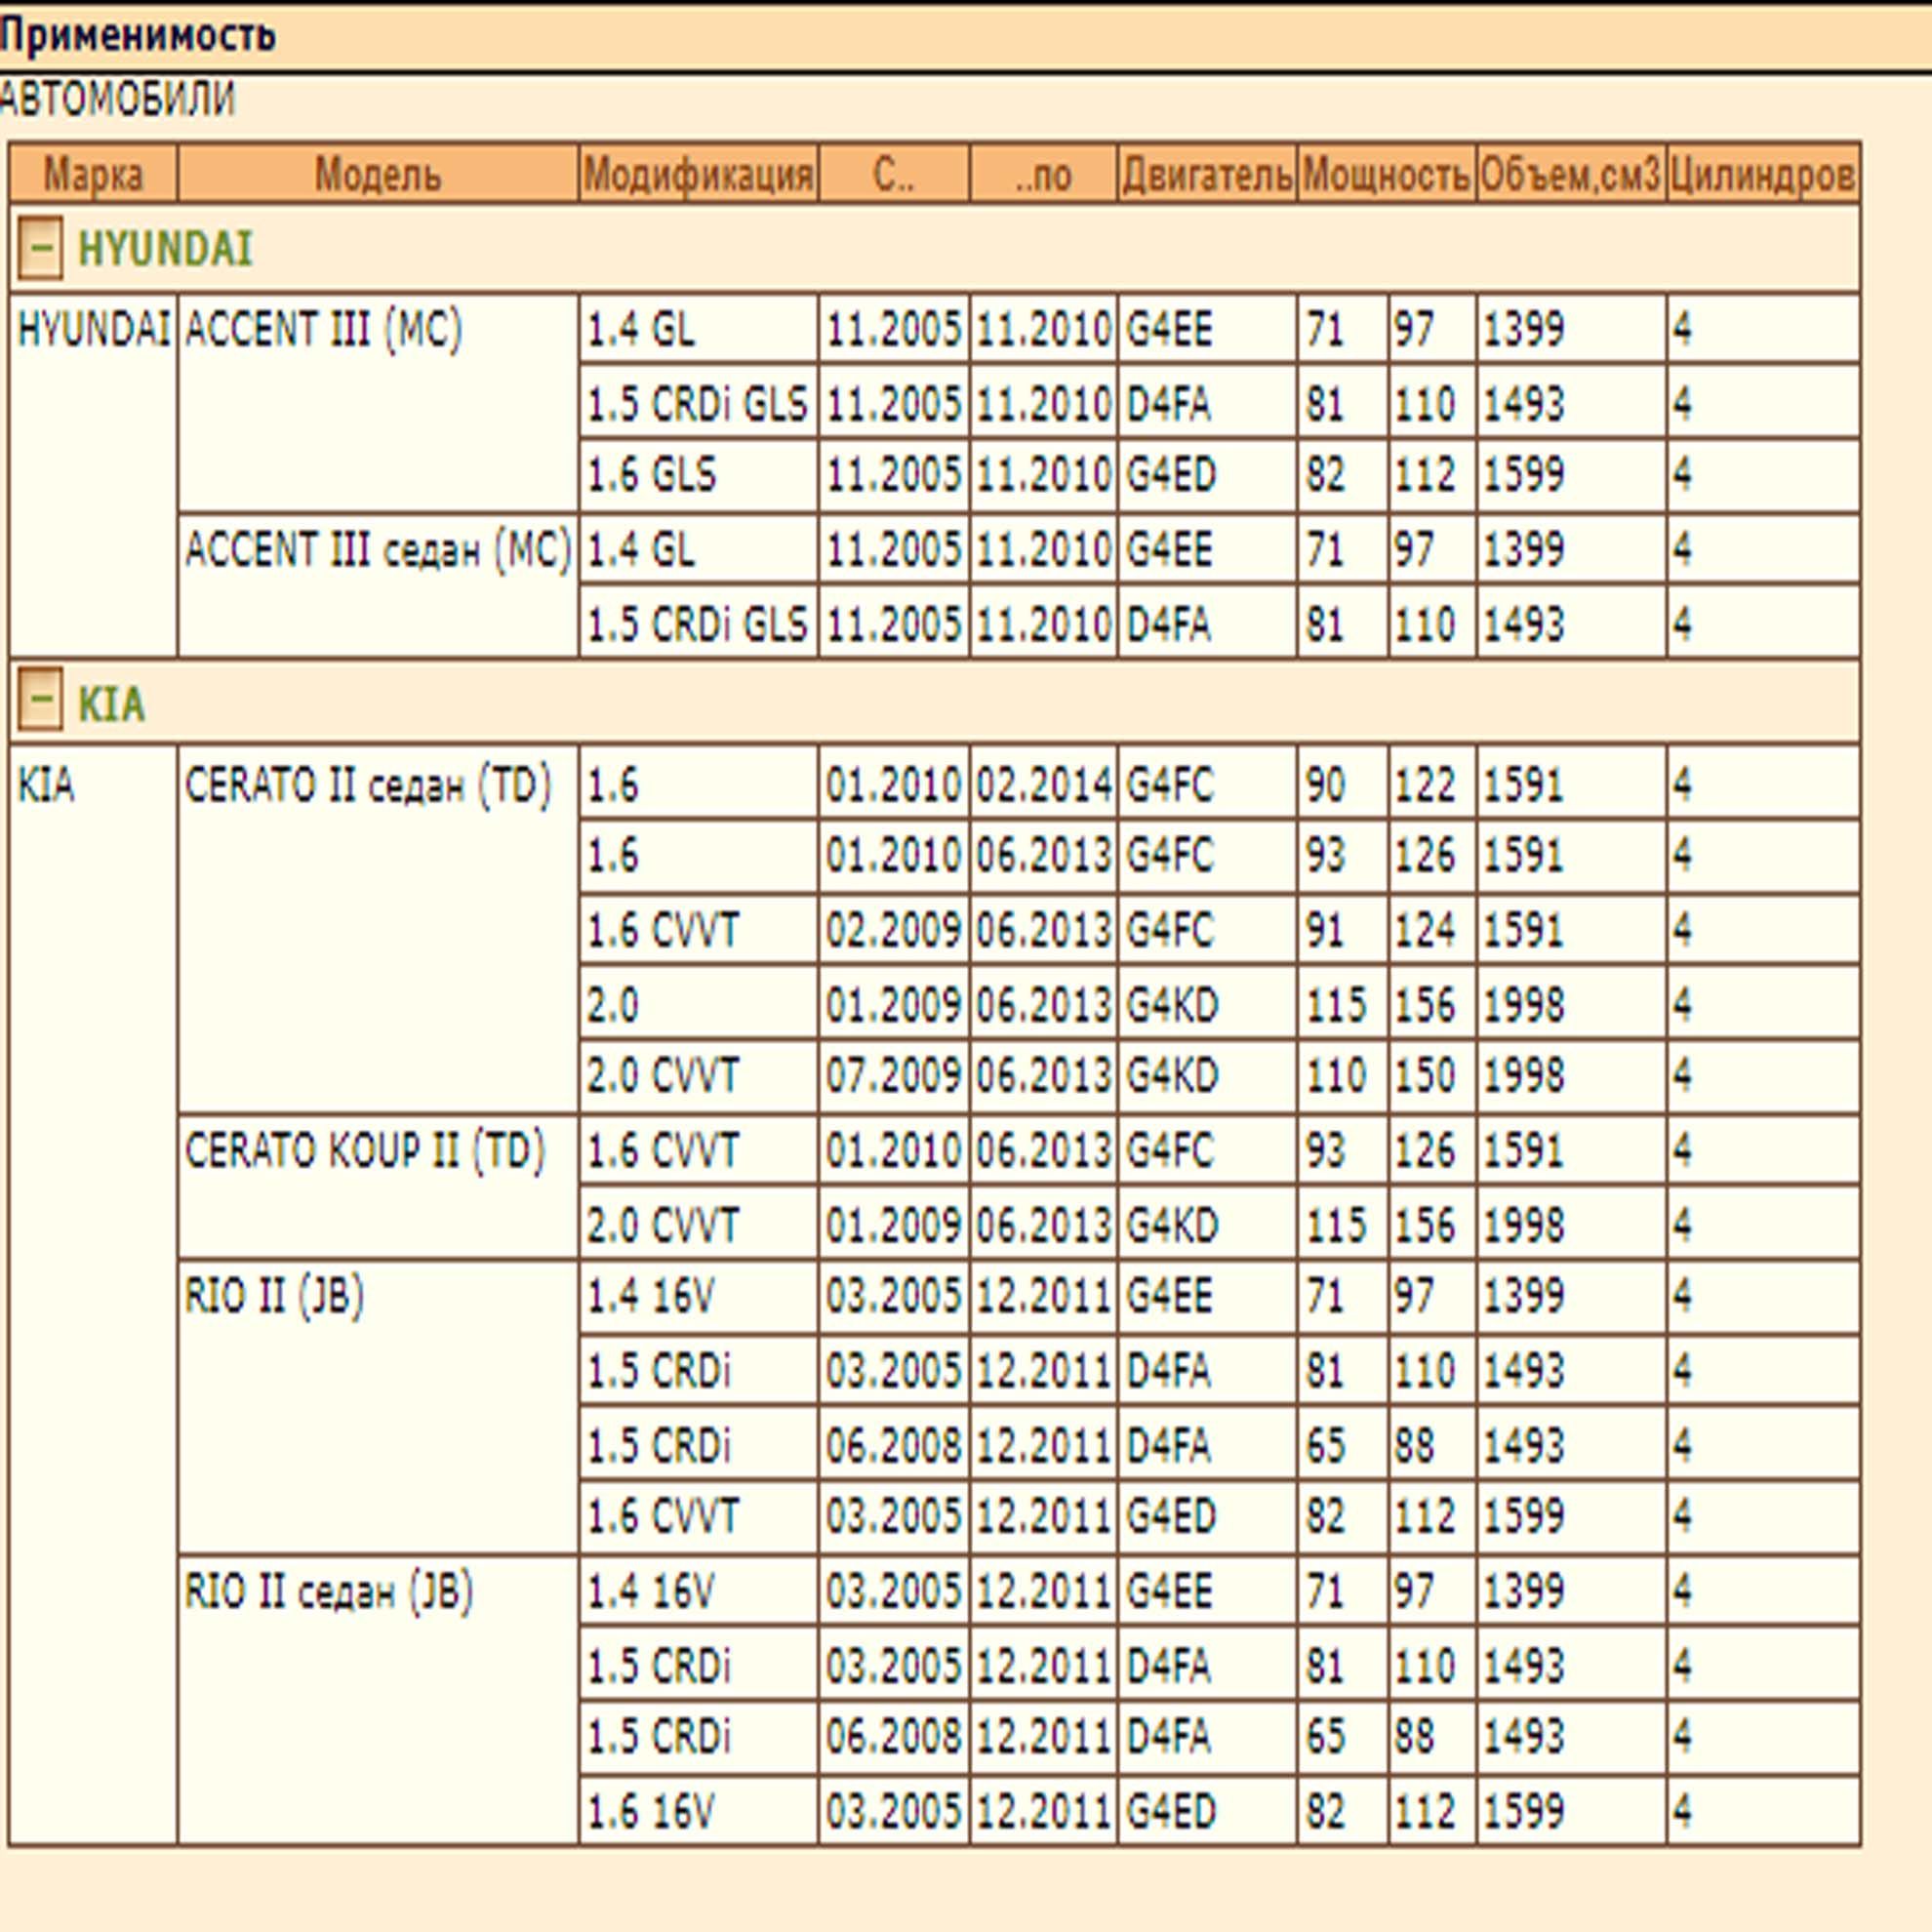Click the ..по date column header

(x=1043, y=174)
